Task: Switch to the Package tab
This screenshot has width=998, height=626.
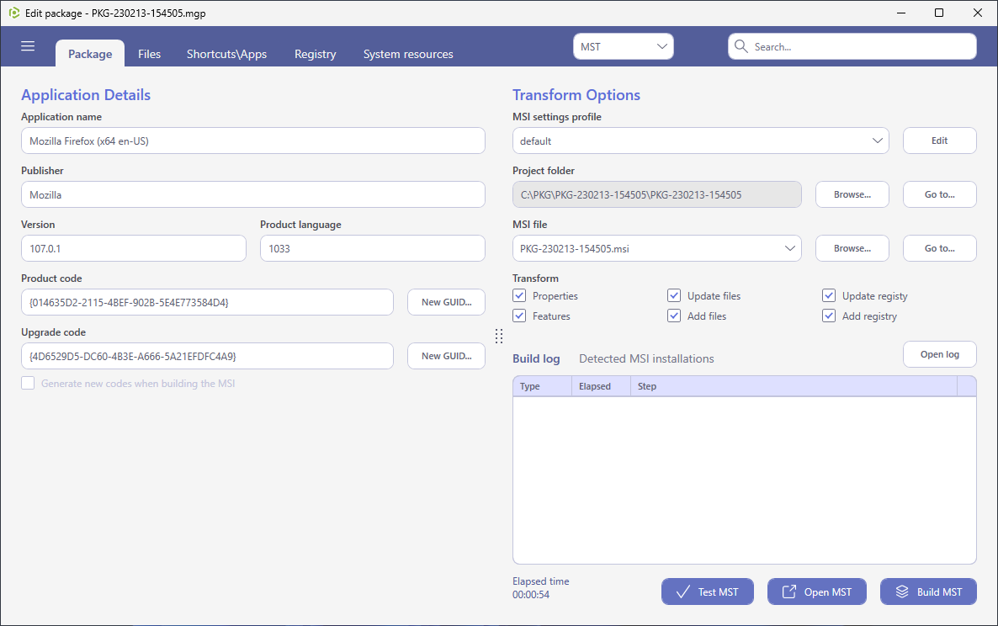Action: [90, 54]
